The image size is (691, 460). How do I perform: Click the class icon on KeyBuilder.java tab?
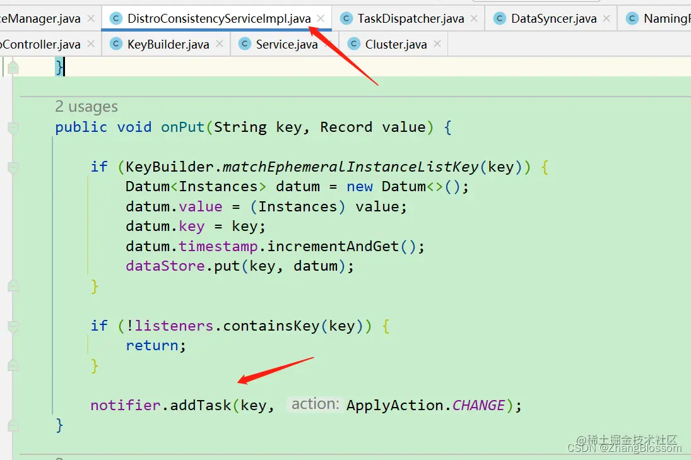(116, 44)
